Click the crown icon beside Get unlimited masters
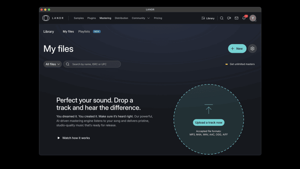 [227, 64]
